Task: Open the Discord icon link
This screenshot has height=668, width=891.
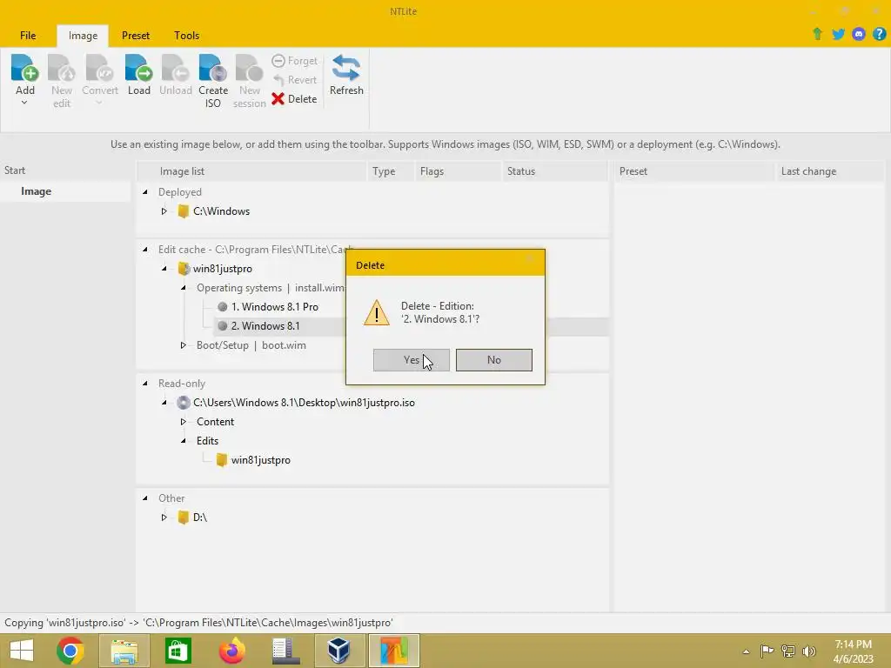Action: (x=859, y=34)
